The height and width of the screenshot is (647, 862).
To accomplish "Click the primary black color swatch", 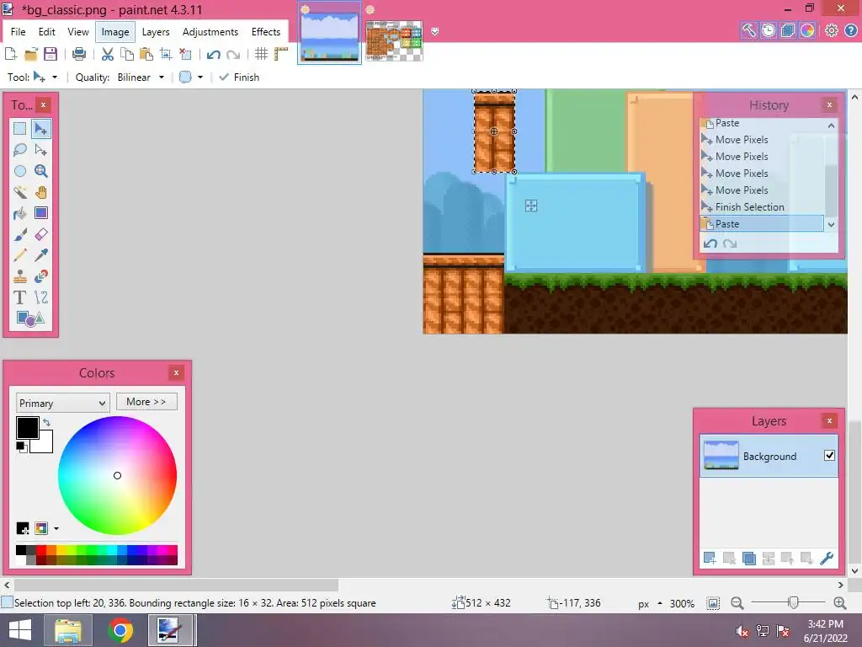I will coord(27,427).
